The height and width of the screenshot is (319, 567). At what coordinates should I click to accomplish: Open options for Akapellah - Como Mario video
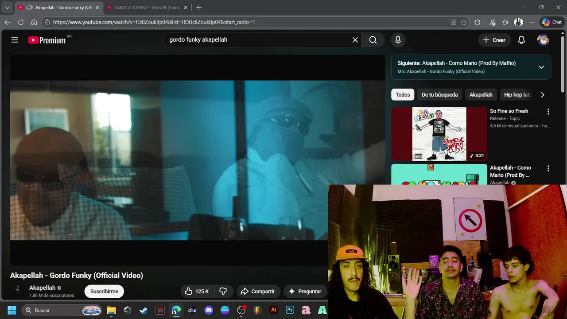[x=548, y=168]
